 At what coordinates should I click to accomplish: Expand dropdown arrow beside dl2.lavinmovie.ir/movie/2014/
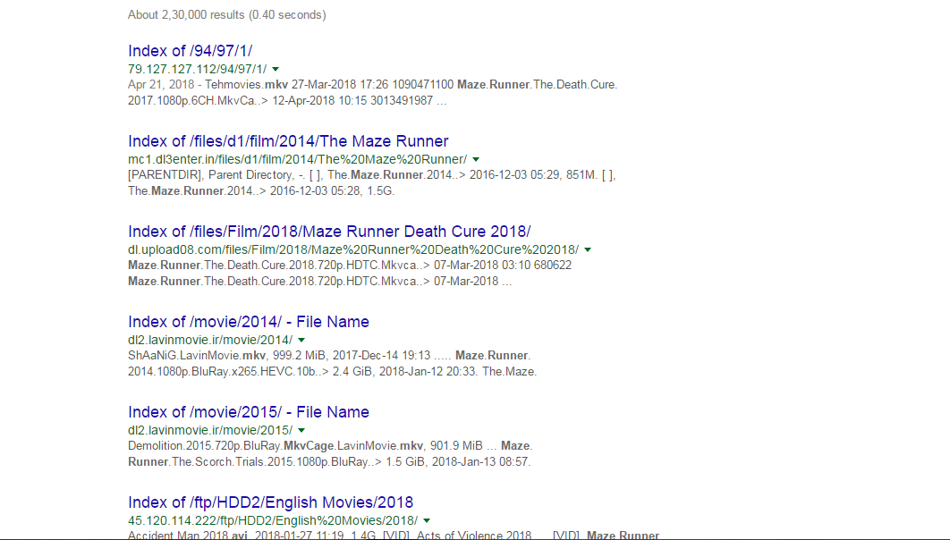pos(301,341)
